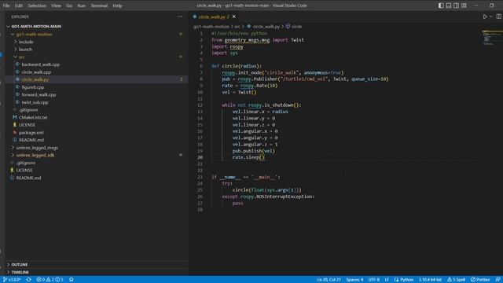The image size is (503, 283).
Task: Open the 5 Spell warnings indicator
Action: pyautogui.click(x=456, y=280)
